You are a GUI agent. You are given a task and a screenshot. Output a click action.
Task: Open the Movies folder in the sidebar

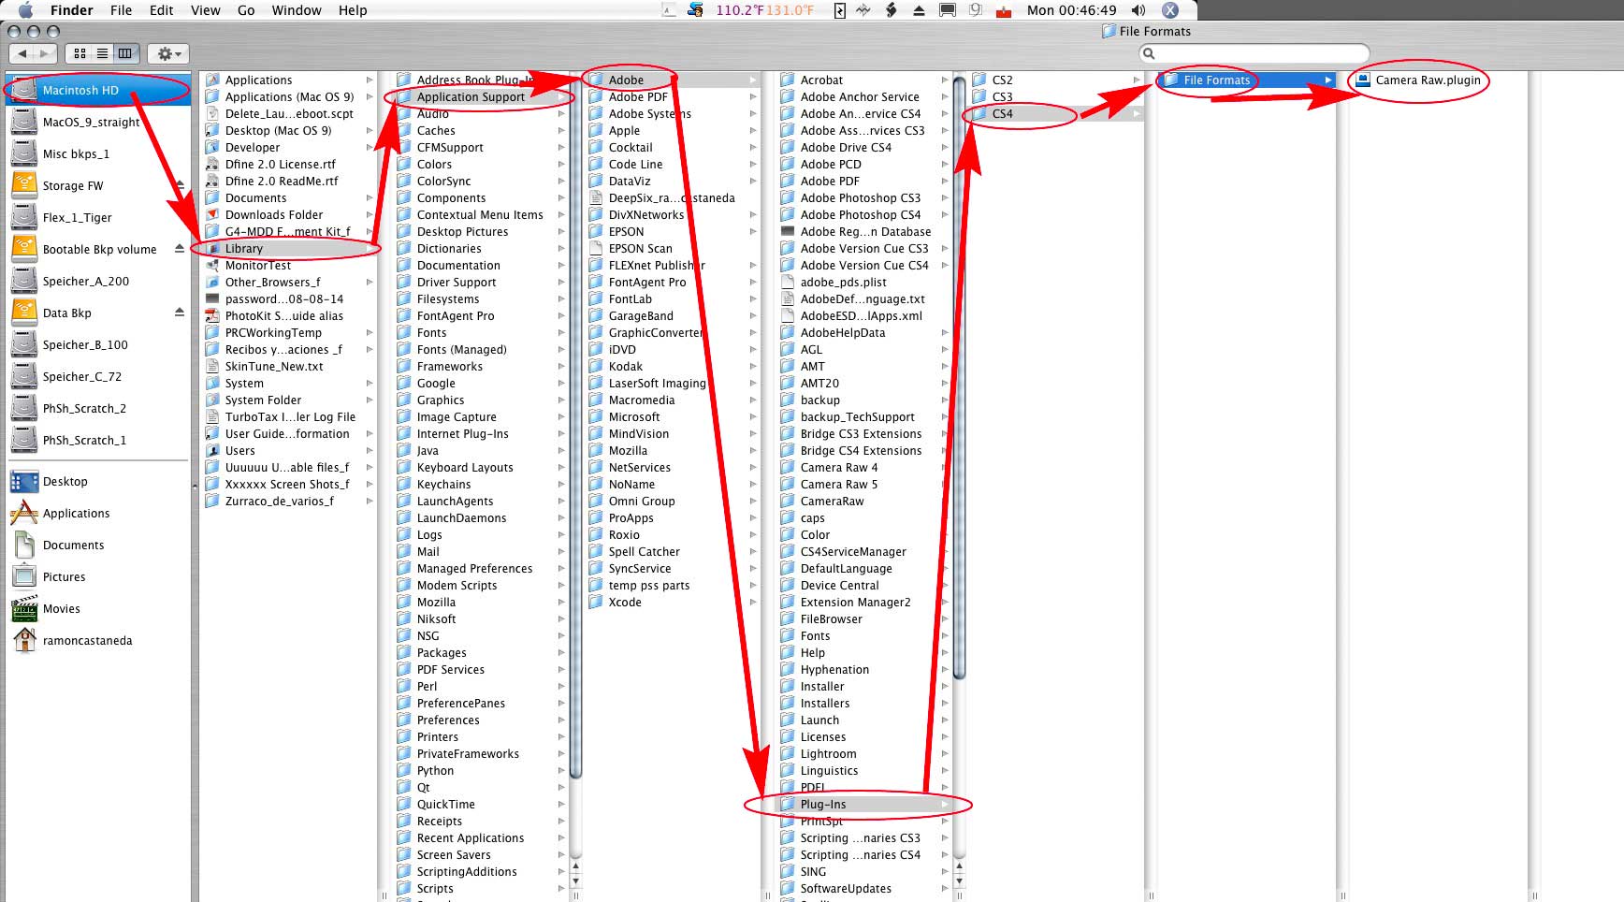[62, 608]
